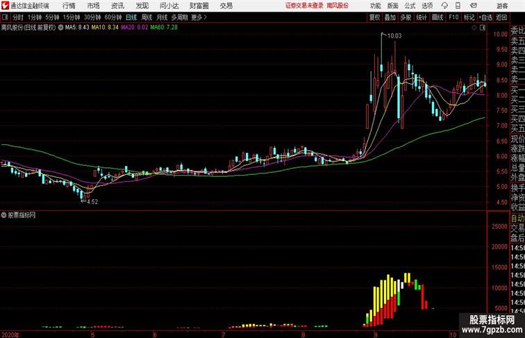Switch to 15分钟 period
The width and height of the screenshot is (525, 338).
pos(72,17)
